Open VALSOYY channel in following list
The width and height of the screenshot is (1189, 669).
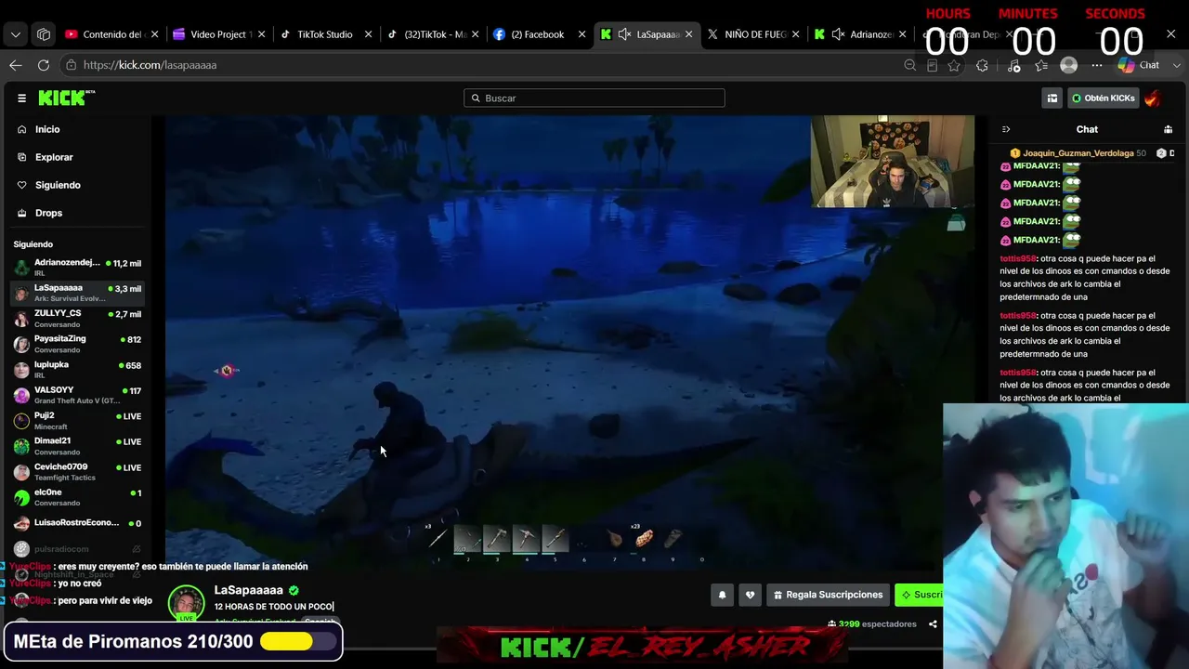click(x=78, y=395)
